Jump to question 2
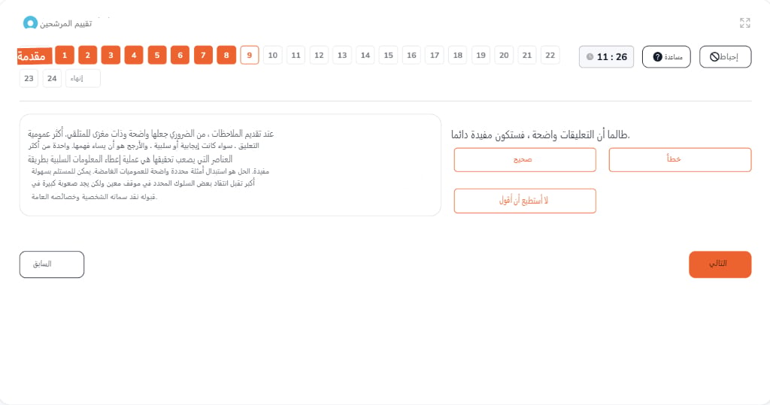Screen dimensions: 770x405 pos(87,55)
